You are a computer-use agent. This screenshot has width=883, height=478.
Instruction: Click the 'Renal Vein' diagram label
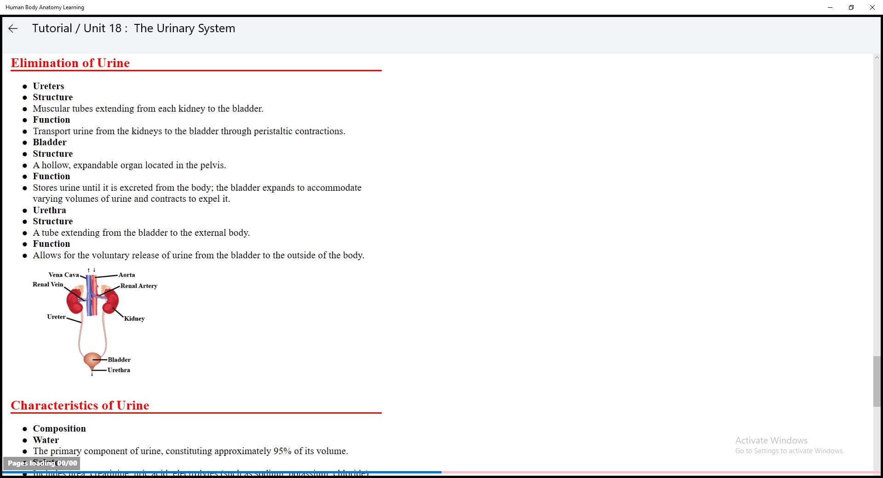pyautogui.click(x=48, y=285)
